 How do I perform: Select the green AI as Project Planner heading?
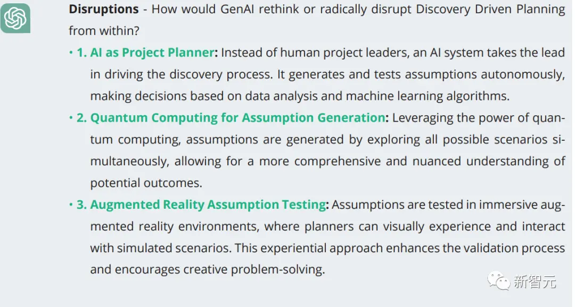point(152,53)
